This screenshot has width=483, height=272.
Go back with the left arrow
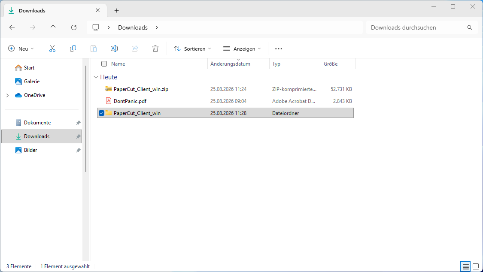(12, 27)
